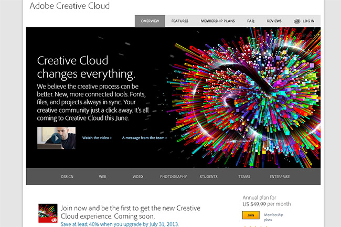The width and height of the screenshot is (341, 227).
Task: Click the Save at least 40% upgrade link
Action: pos(120,224)
